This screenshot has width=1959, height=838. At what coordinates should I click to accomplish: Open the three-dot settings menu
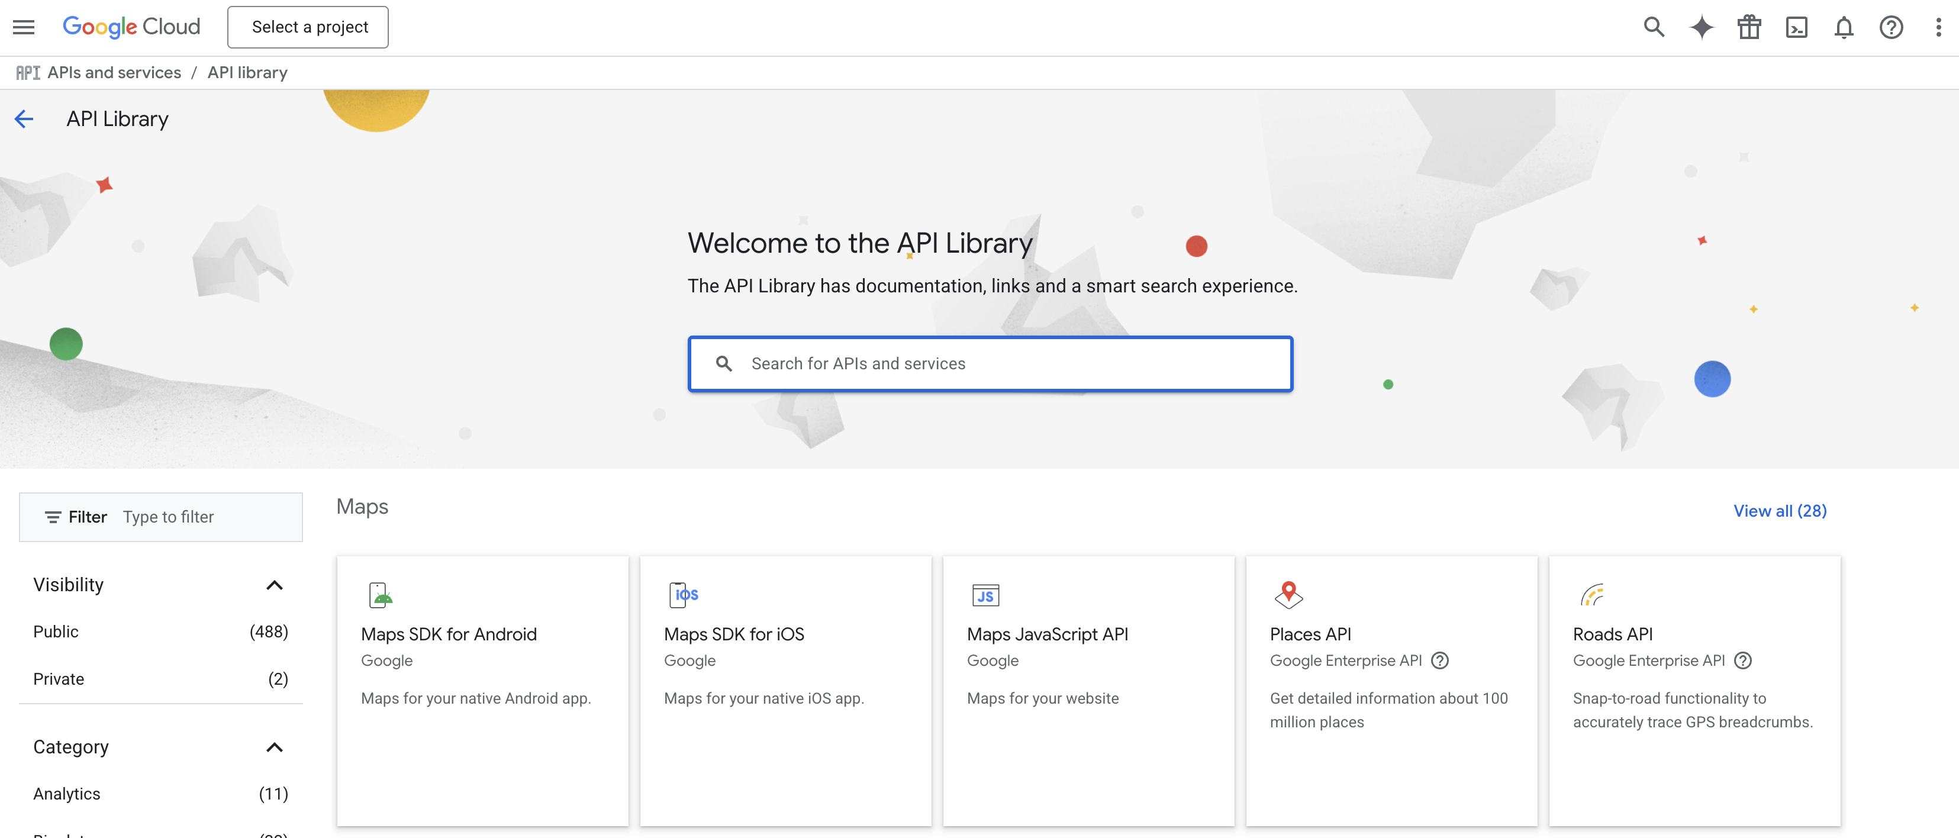click(1938, 27)
